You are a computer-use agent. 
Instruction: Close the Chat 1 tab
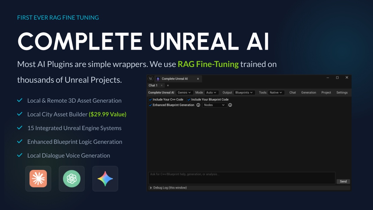[162, 85]
